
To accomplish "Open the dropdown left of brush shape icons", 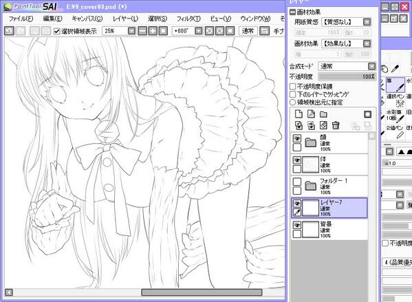I will (x=389, y=151).
